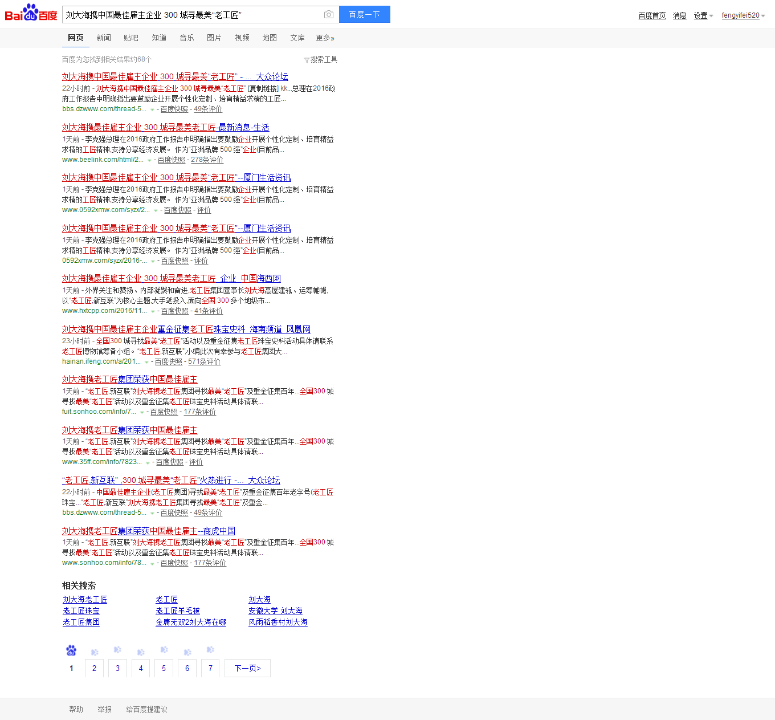This screenshot has height=720, width=775.
Task: Switch to the 音乐 music tab
Action: (x=187, y=38)
